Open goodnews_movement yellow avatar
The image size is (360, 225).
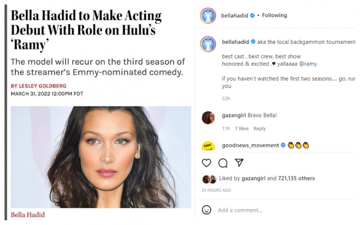click(x=208, y=146)
